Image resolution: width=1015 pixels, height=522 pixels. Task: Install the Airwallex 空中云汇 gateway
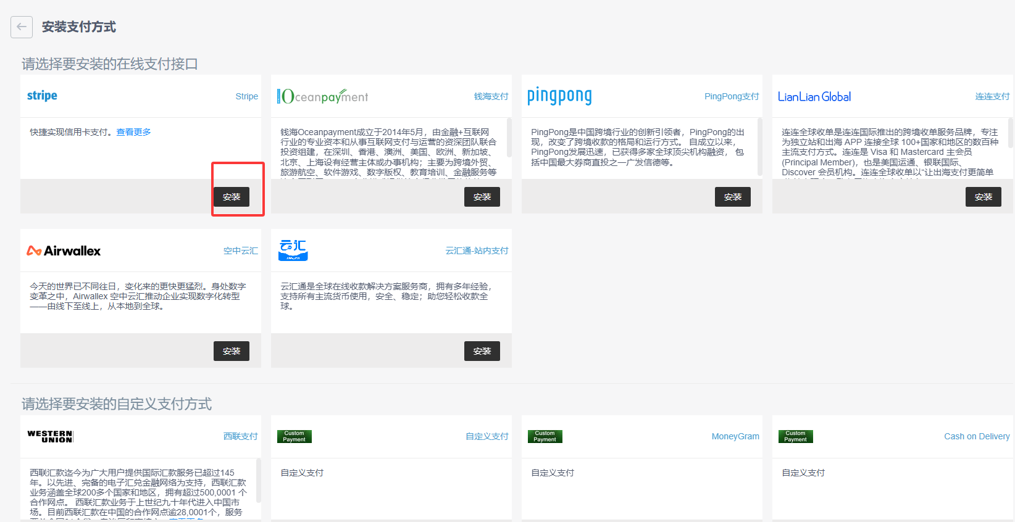(232, 351)
